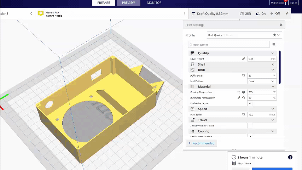Viewport: 302px width, 170px height.
Task: Reset the Build Plate Temperature value
Action: click(x=243, y=98)
